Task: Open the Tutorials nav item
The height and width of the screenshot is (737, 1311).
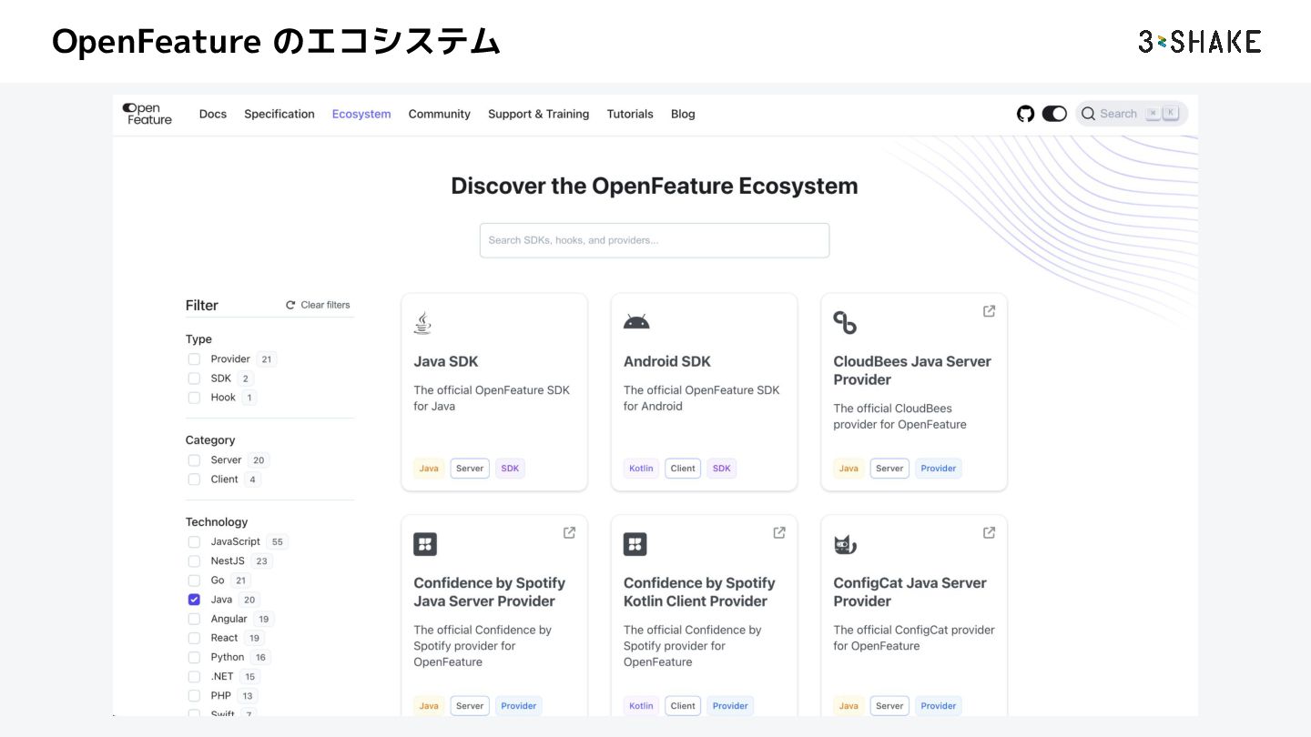Action: [630, 114]
